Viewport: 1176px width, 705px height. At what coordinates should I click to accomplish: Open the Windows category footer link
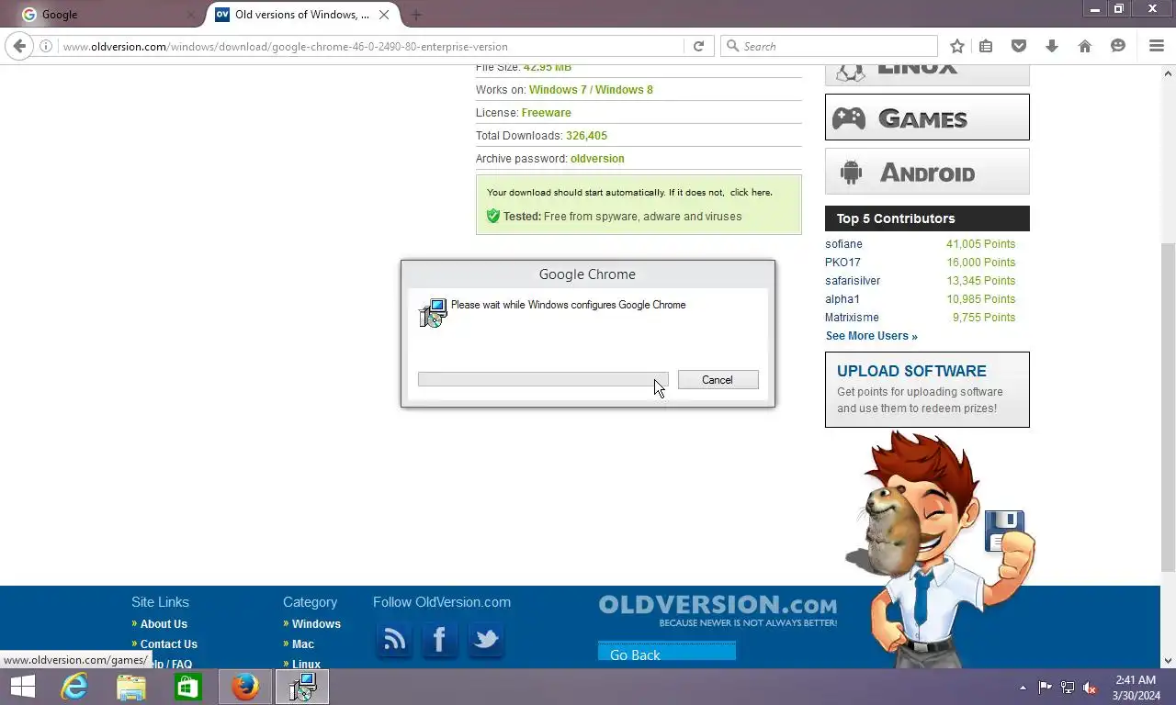click(316, 624)
